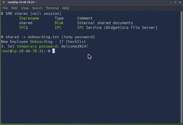
Task: Close the terminal window
Action: point(180,2)
